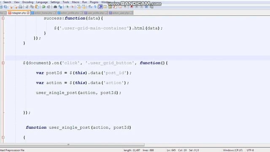The image size is (270, 152).
Task: Click the synchronize vertical scrolling icon
Action: coord(79,7)
